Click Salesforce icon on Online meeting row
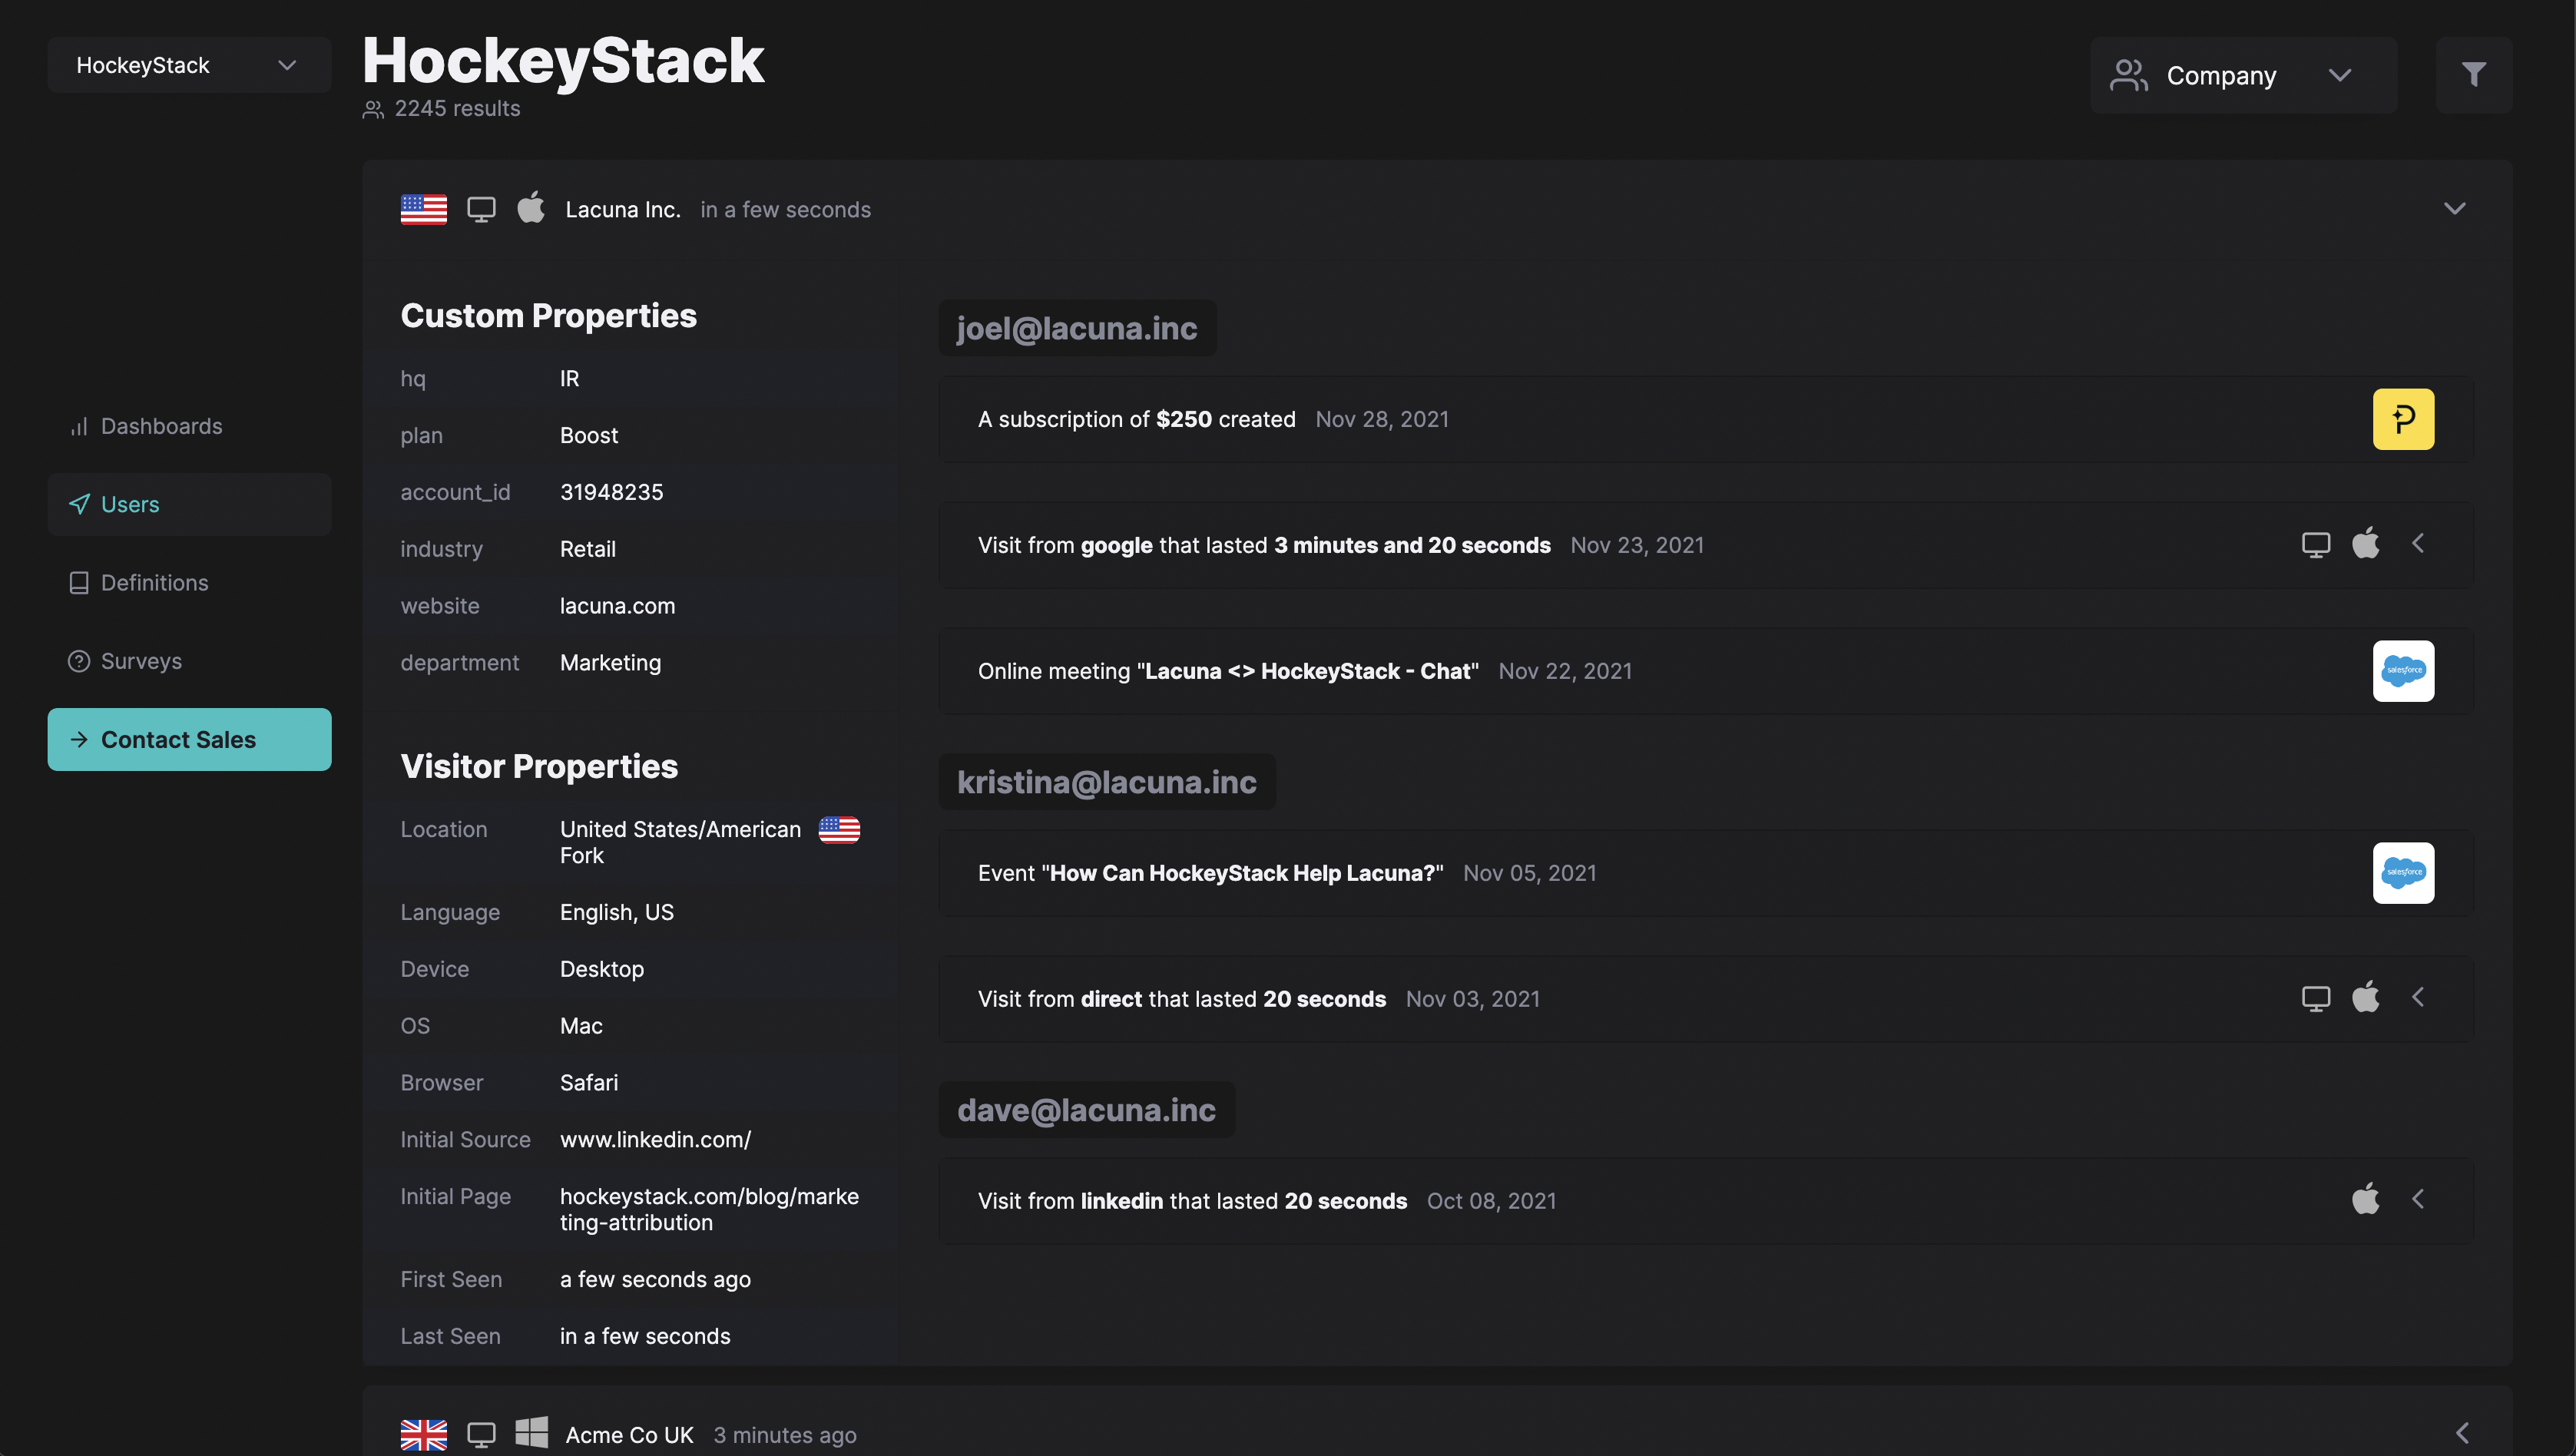 coord(2403,671)
